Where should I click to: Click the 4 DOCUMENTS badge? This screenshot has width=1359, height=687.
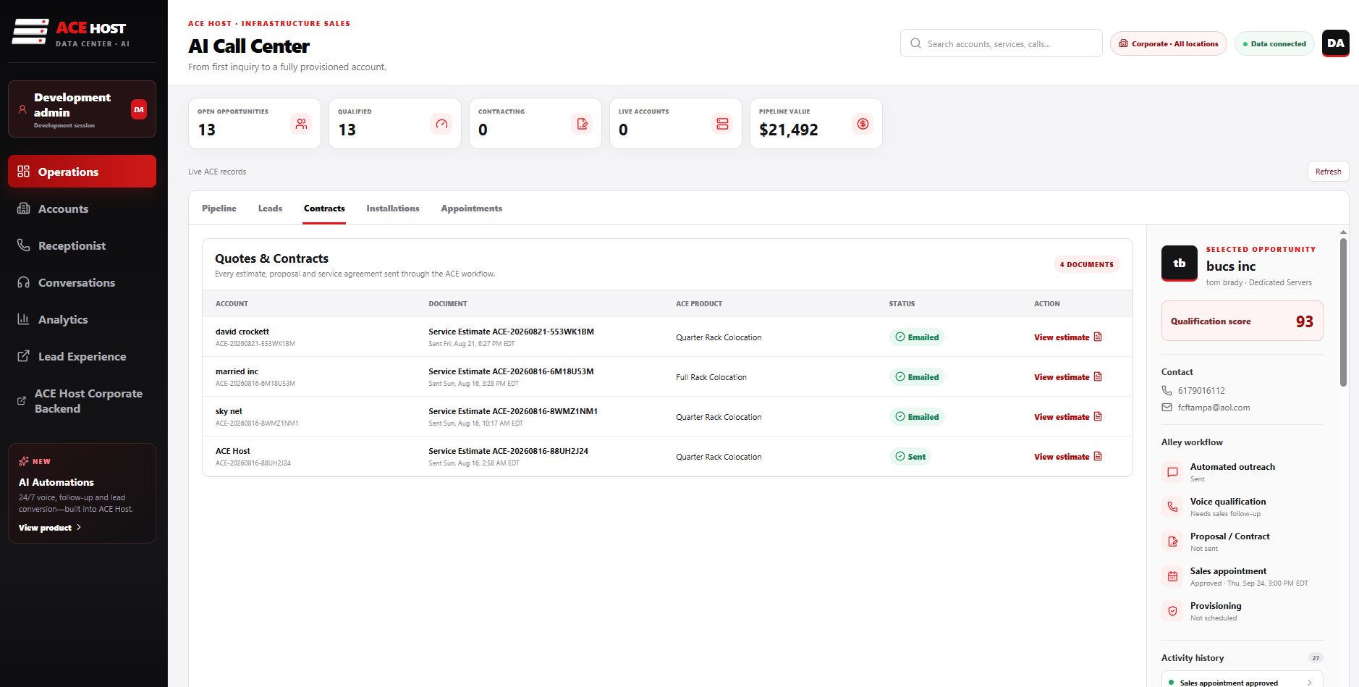coord(1086,264)
